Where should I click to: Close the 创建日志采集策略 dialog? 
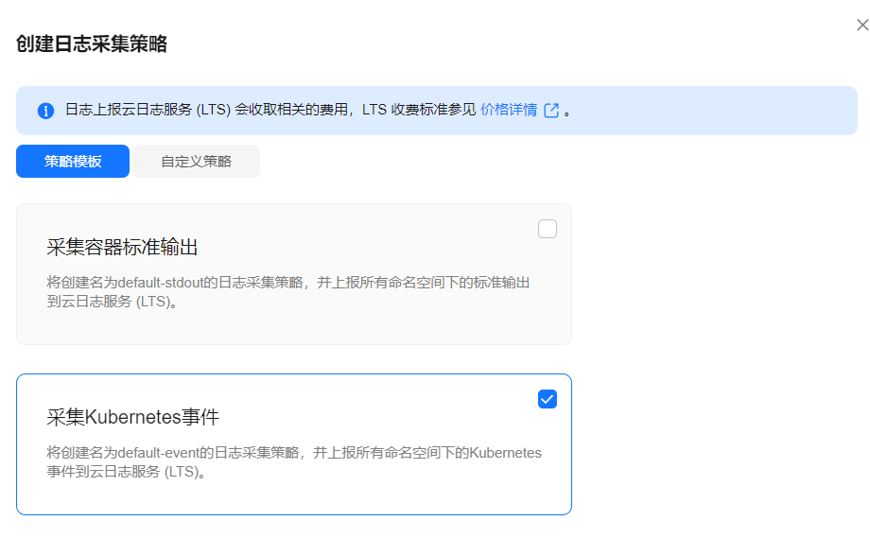click(x=862, y=25)
